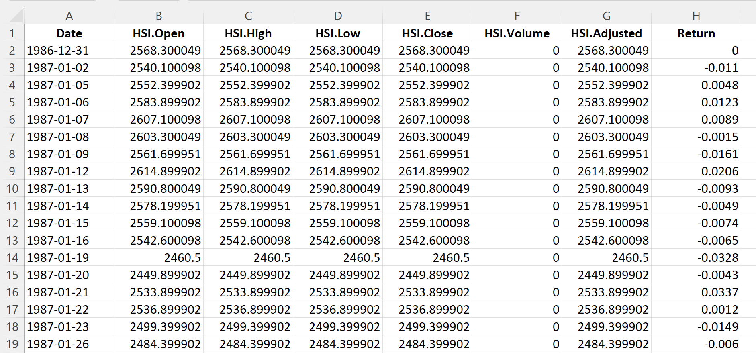Select row 5 header
This screenshot has width=756, height=353.
click(x=12, y=102)
